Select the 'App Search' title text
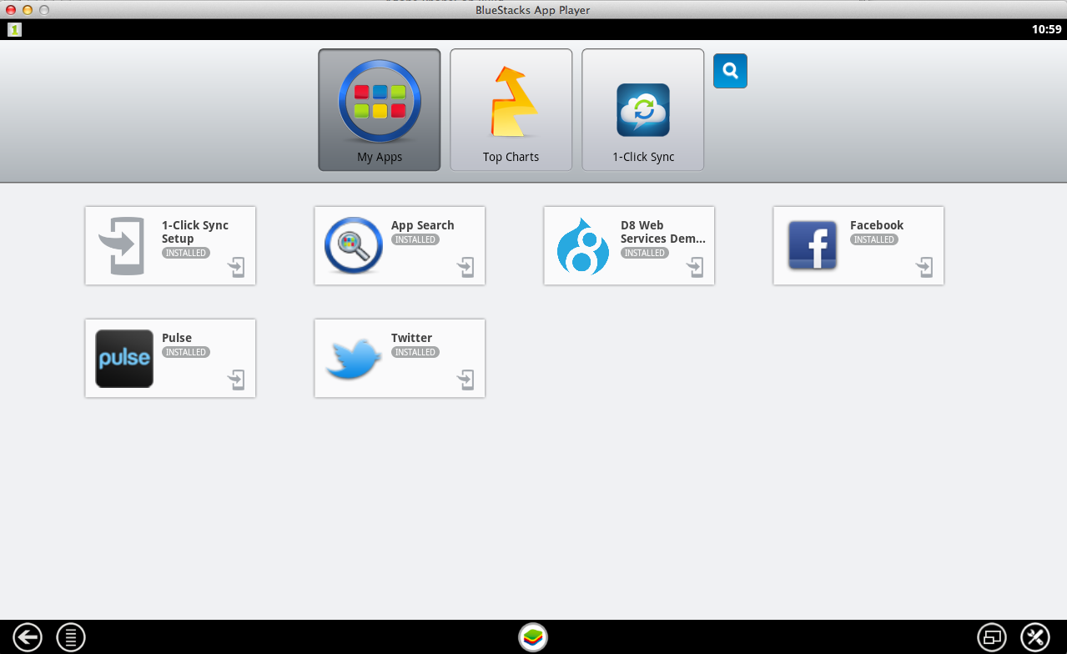This screenshot has height=654, width=1067. [423, 225]
